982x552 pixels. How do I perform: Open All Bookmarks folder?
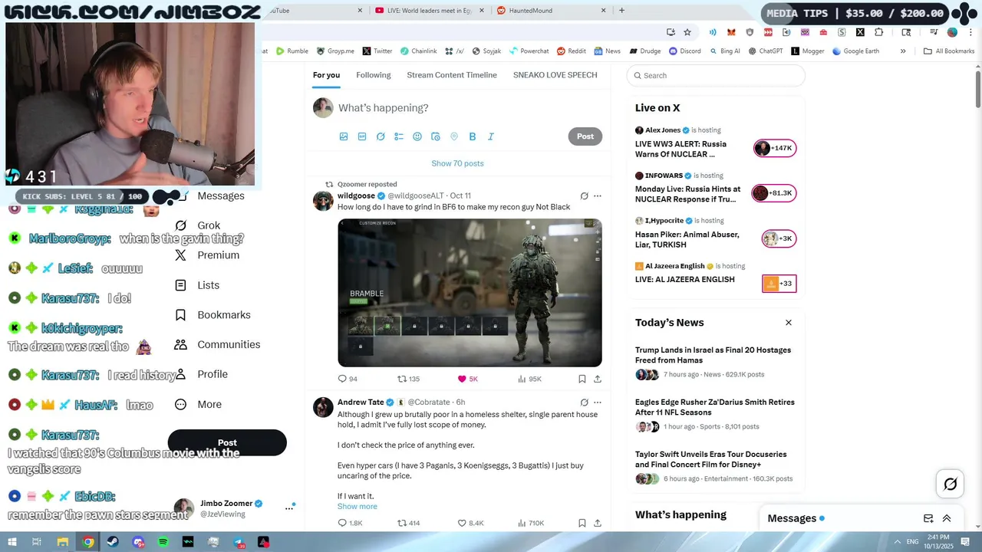coord(949,51)
